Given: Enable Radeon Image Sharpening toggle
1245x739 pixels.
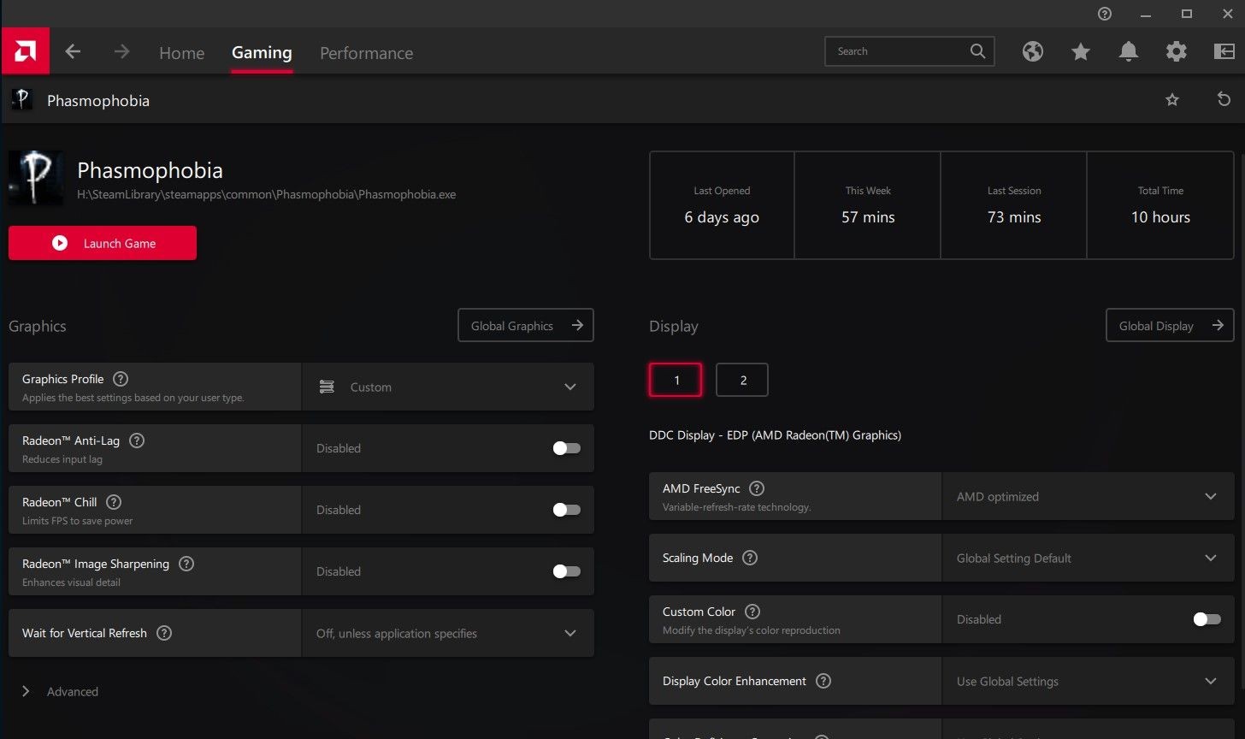Looking at the screenshot, I should (x=566, y=571).
